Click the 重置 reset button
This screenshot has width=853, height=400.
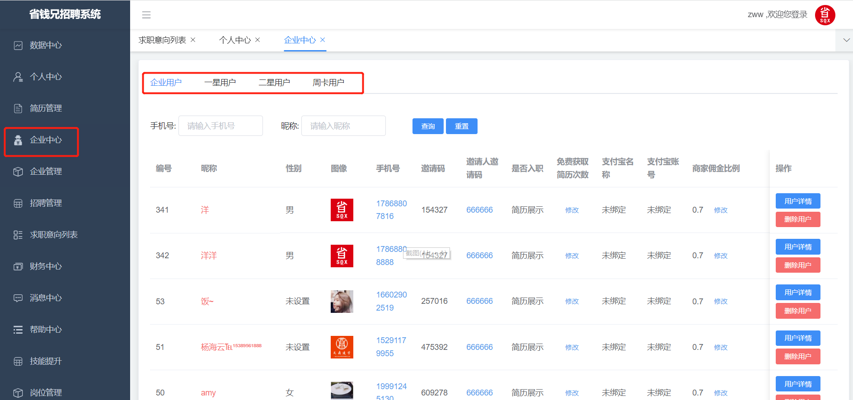pyautogui.click(x=461, y=126)
